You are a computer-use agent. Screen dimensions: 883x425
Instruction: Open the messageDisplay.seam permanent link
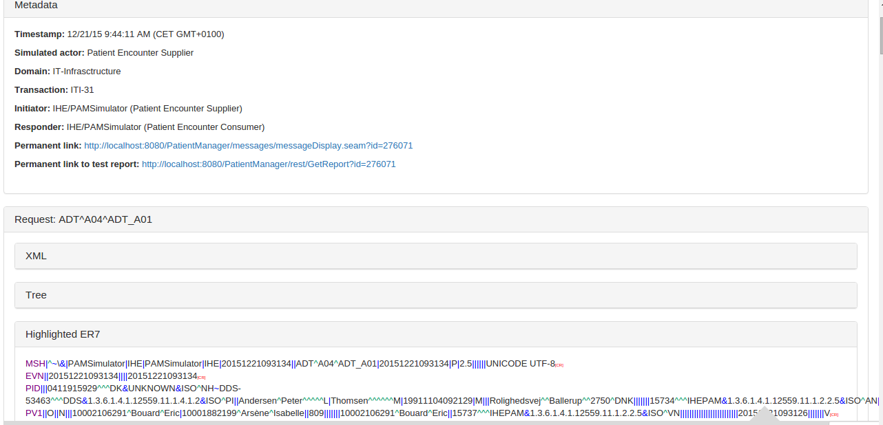click(x=248, y=146)
